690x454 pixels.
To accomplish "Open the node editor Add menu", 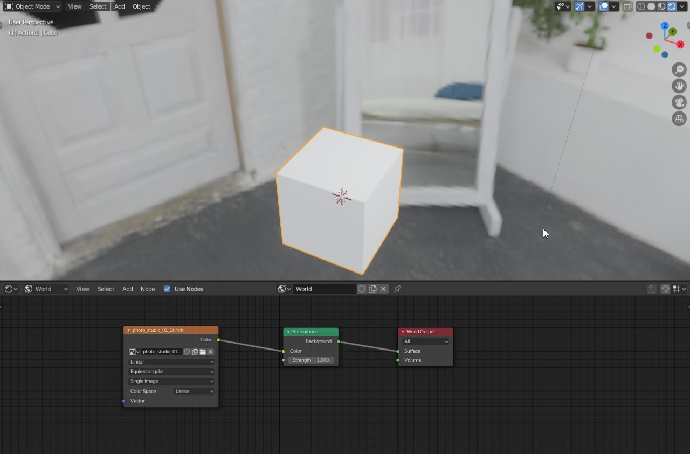I will pos(127,289).
